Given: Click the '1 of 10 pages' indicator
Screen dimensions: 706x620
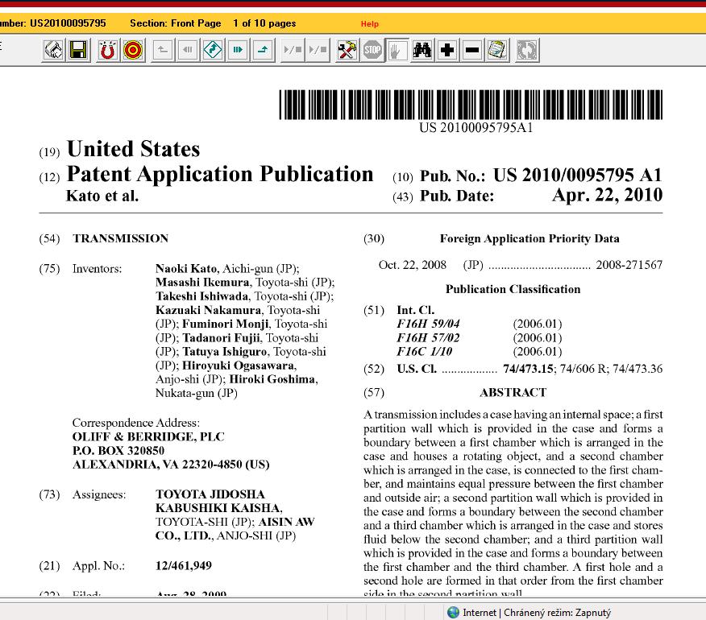Looking at the screenshot, I should (264, 23).
